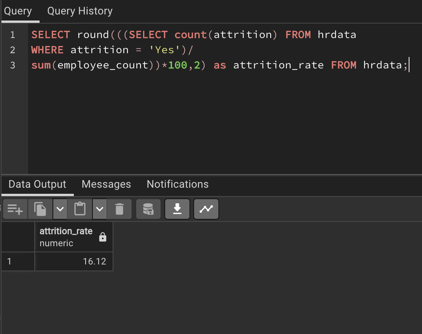Click the lock icon in attrition_rate column
The image size is (422, 334).
(102, 237)
